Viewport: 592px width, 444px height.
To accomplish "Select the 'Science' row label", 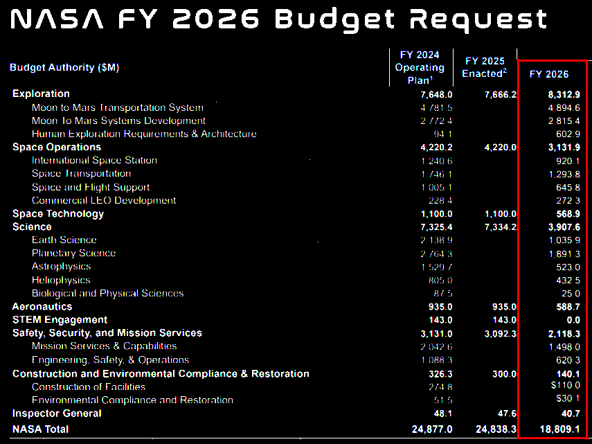I will click(32, 227).
